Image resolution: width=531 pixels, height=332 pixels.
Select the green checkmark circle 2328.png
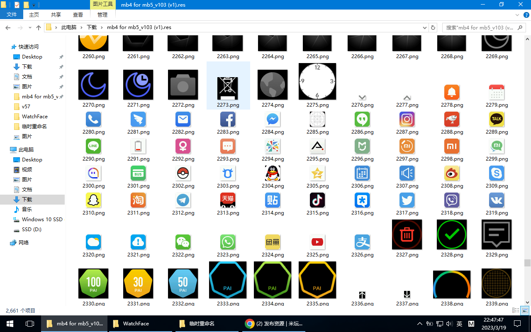click(452, 234)
